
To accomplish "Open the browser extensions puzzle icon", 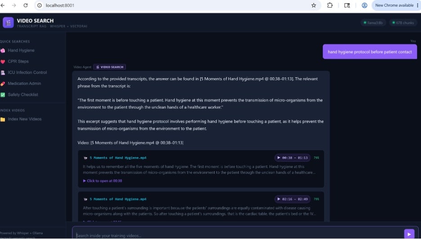I will [330, 5].
